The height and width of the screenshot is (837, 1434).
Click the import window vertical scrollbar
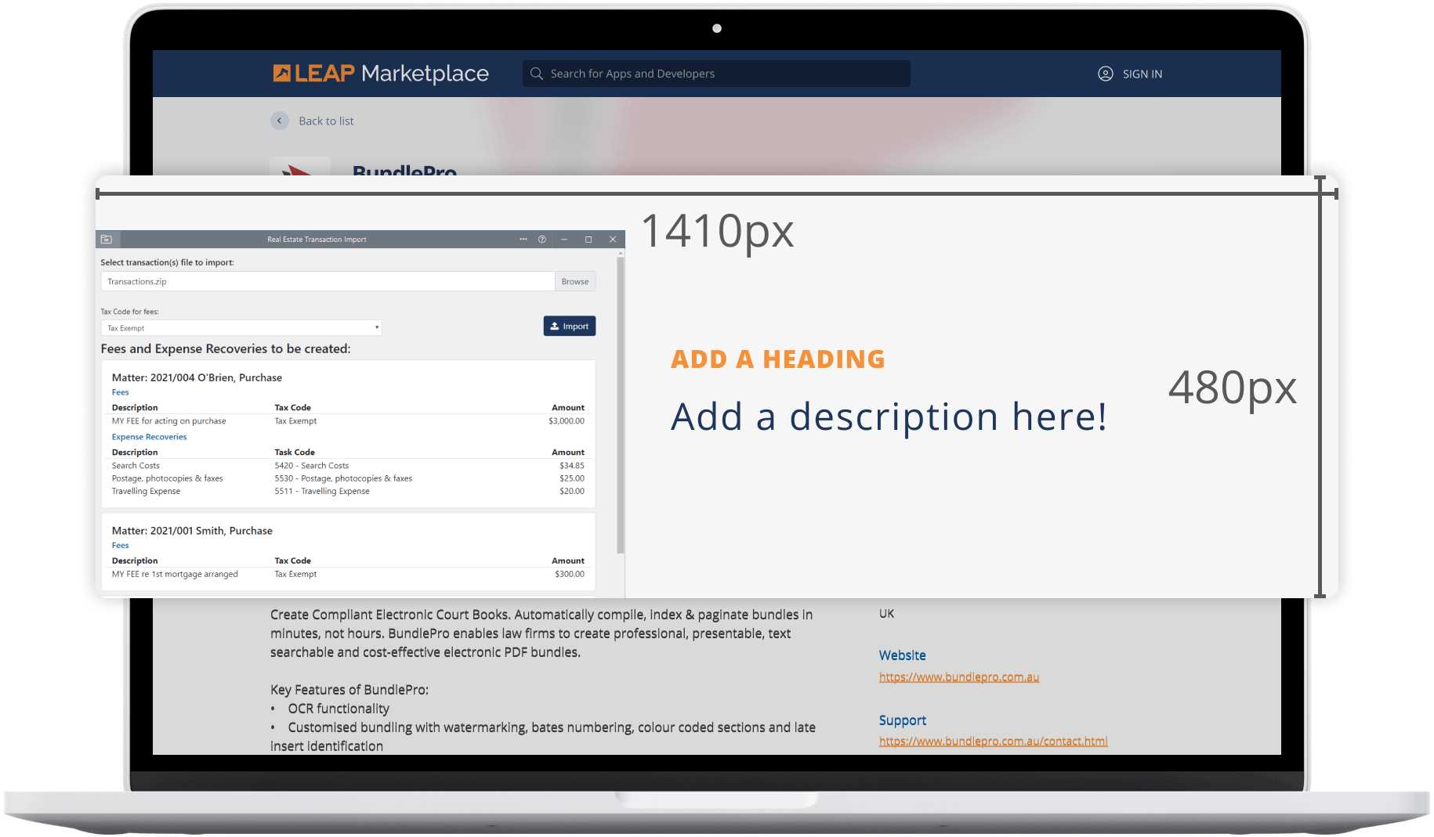point(621,407)
